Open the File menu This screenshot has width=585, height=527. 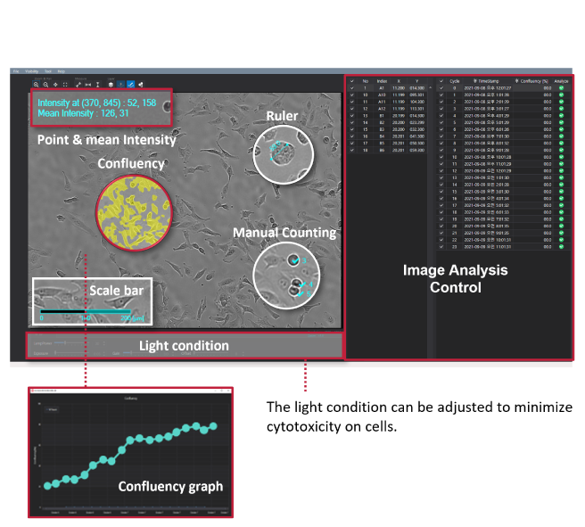16,70
